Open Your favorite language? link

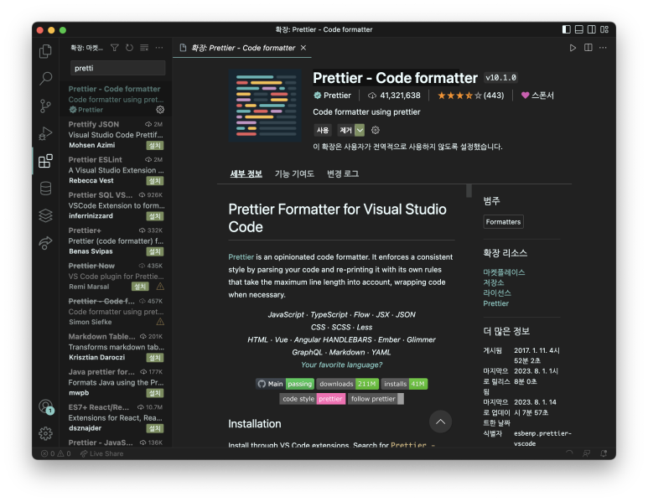coord(342,365)
